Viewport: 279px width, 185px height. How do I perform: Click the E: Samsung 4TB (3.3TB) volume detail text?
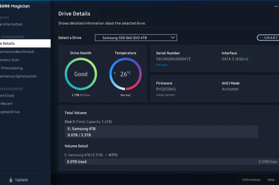tap(84, 155)
